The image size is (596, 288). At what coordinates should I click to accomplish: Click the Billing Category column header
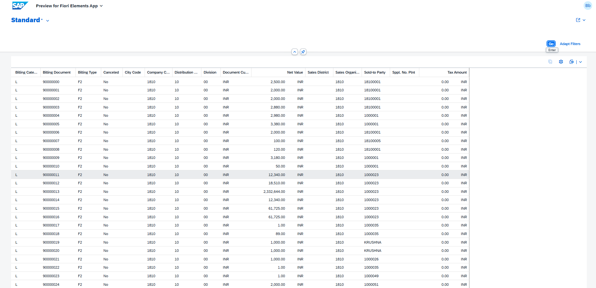[x=26, y=72]
